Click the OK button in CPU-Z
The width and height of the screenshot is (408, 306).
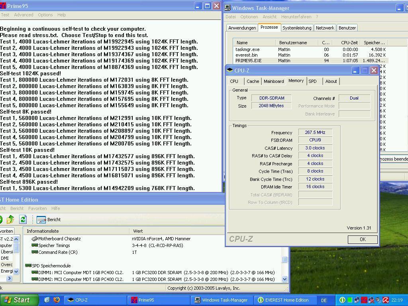(363, 239)
